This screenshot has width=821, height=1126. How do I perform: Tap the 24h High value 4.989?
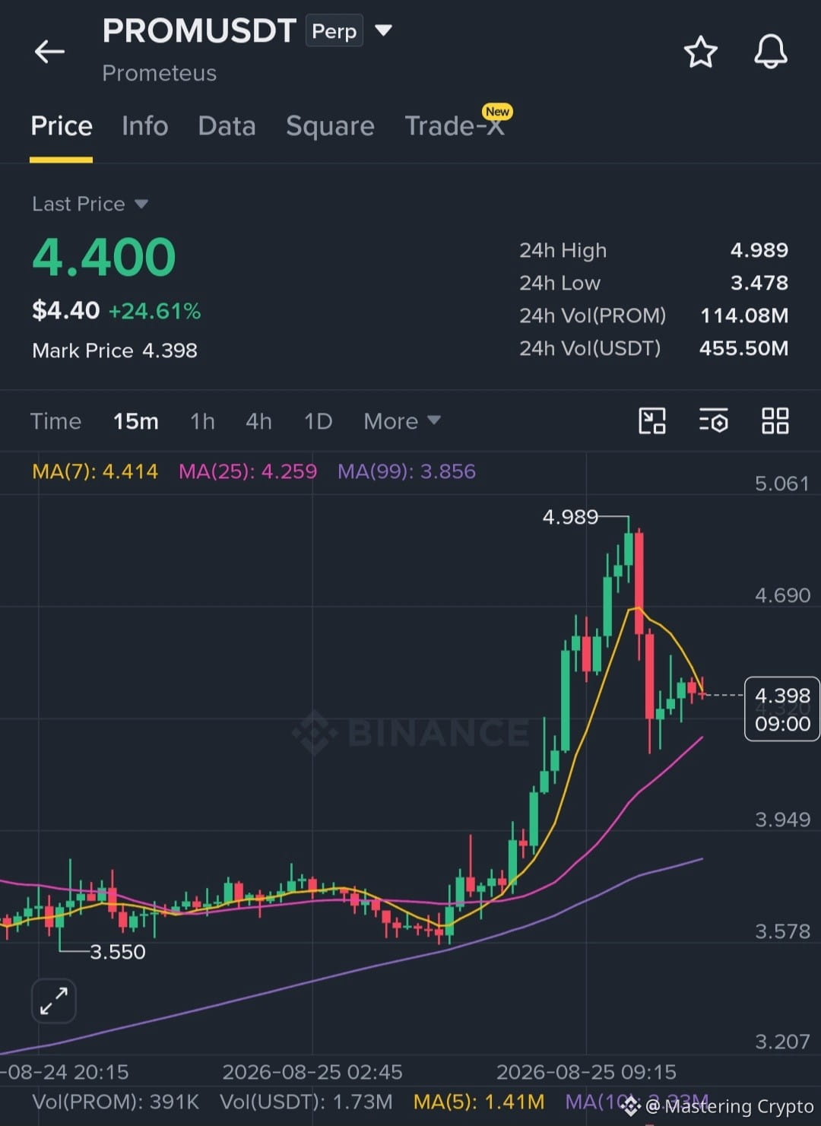(x=759, y=250)
